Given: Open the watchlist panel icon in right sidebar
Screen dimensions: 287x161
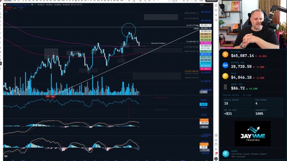Looking at the screenshot, I should pos(216,5).
